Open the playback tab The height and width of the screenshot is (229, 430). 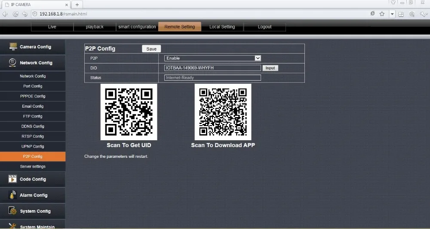pos(95,27)
